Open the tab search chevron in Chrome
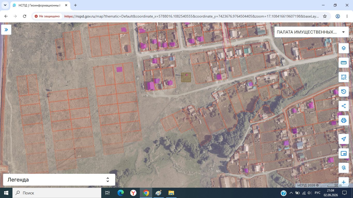 click(5, 5)
